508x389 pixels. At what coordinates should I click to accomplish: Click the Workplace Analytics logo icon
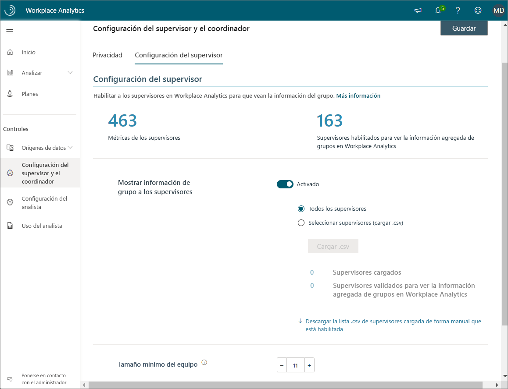coord(10,10)
